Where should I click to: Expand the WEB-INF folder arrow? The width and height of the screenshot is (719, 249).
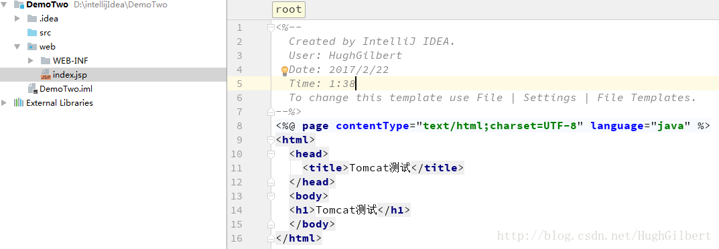[31, 60]
